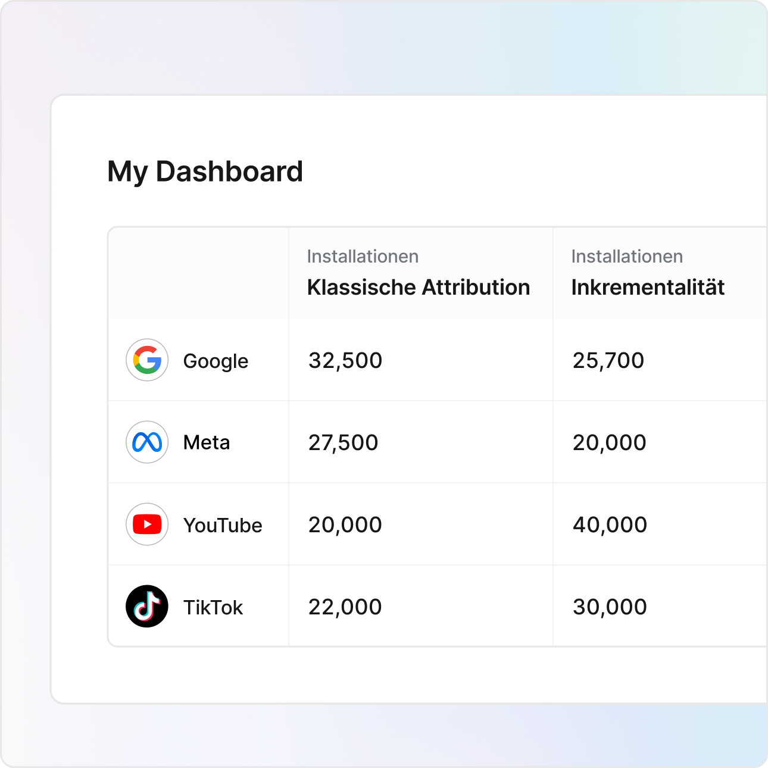Click Google's 25,700 incrementality value
Viewport: 768px width, 768px height.
(608, 361)
